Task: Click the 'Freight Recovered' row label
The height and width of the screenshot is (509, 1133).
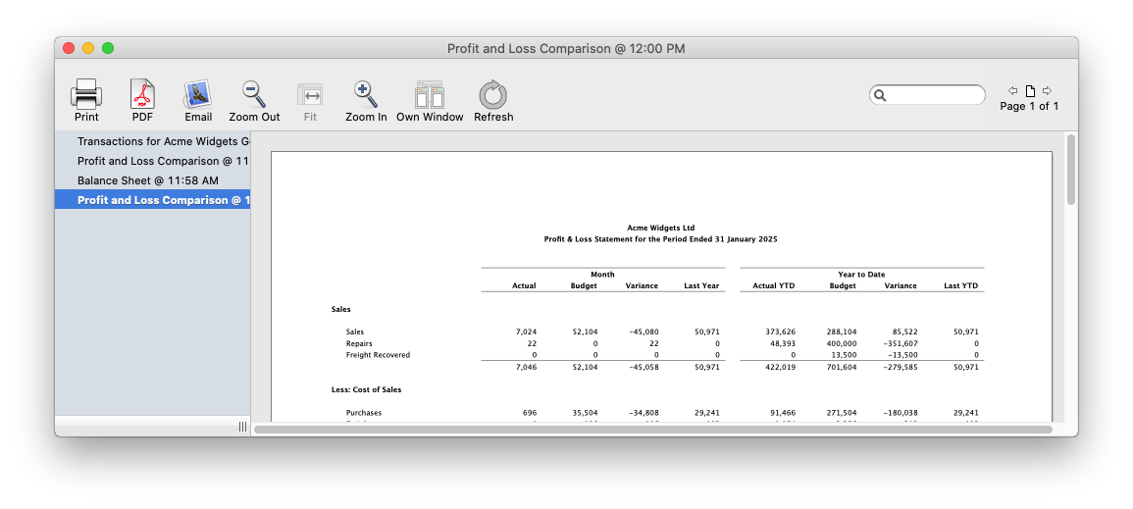Action: click(378, 355)
